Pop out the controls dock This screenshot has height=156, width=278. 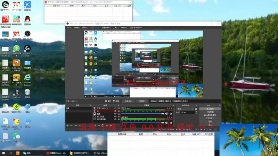click(x=220, y=105)
